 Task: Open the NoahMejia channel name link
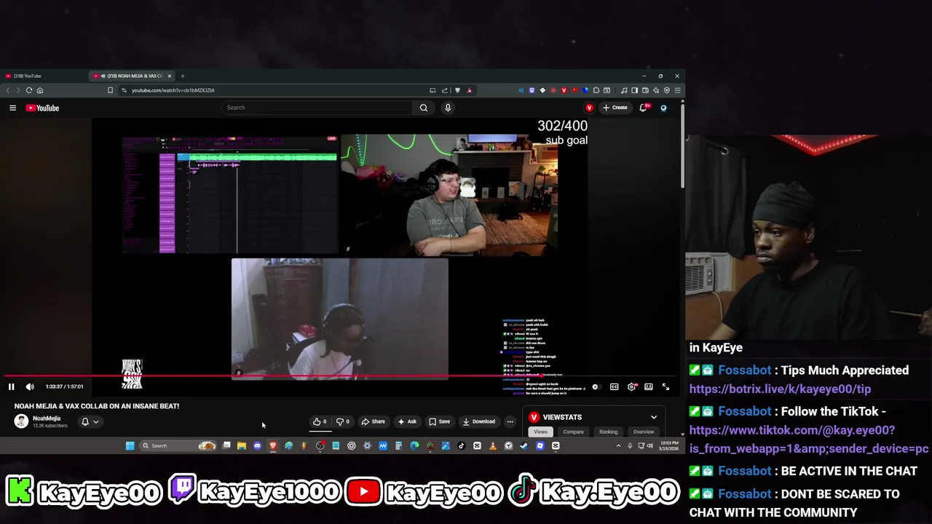[47, 418]
